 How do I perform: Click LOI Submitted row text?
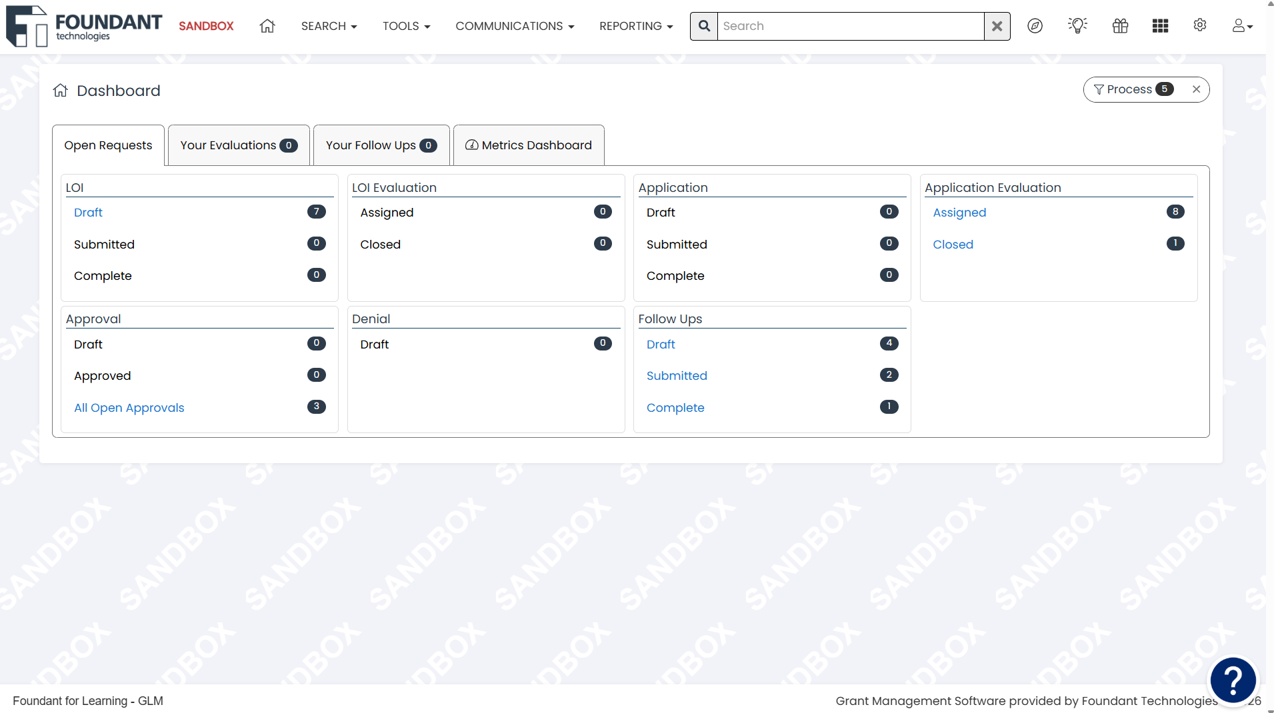pyautogui.click(x=104, y=245)
